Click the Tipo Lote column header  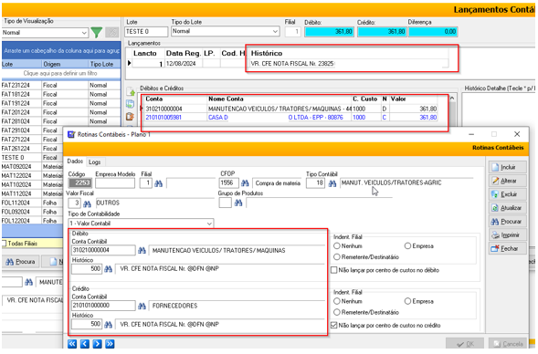pyautogui.click(x=105, y=64)
